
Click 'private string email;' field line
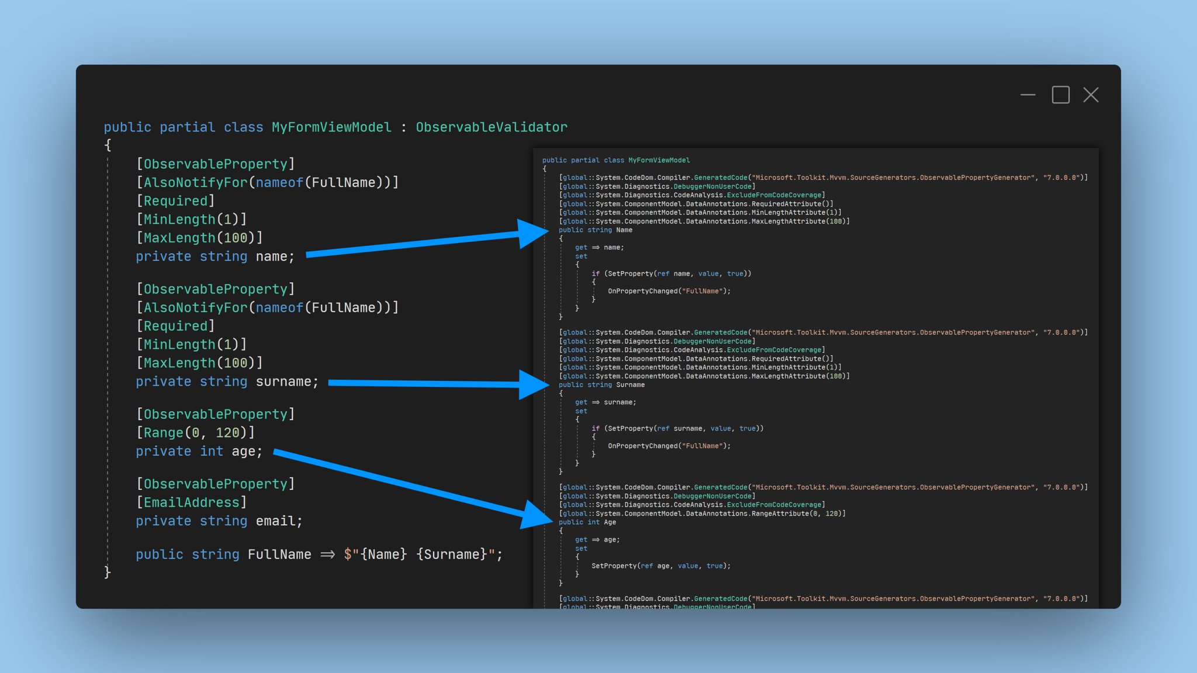(x=219, y=521)
